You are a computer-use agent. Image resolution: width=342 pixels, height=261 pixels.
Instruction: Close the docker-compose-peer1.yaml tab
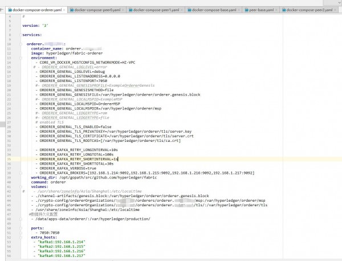coord(181,10)
